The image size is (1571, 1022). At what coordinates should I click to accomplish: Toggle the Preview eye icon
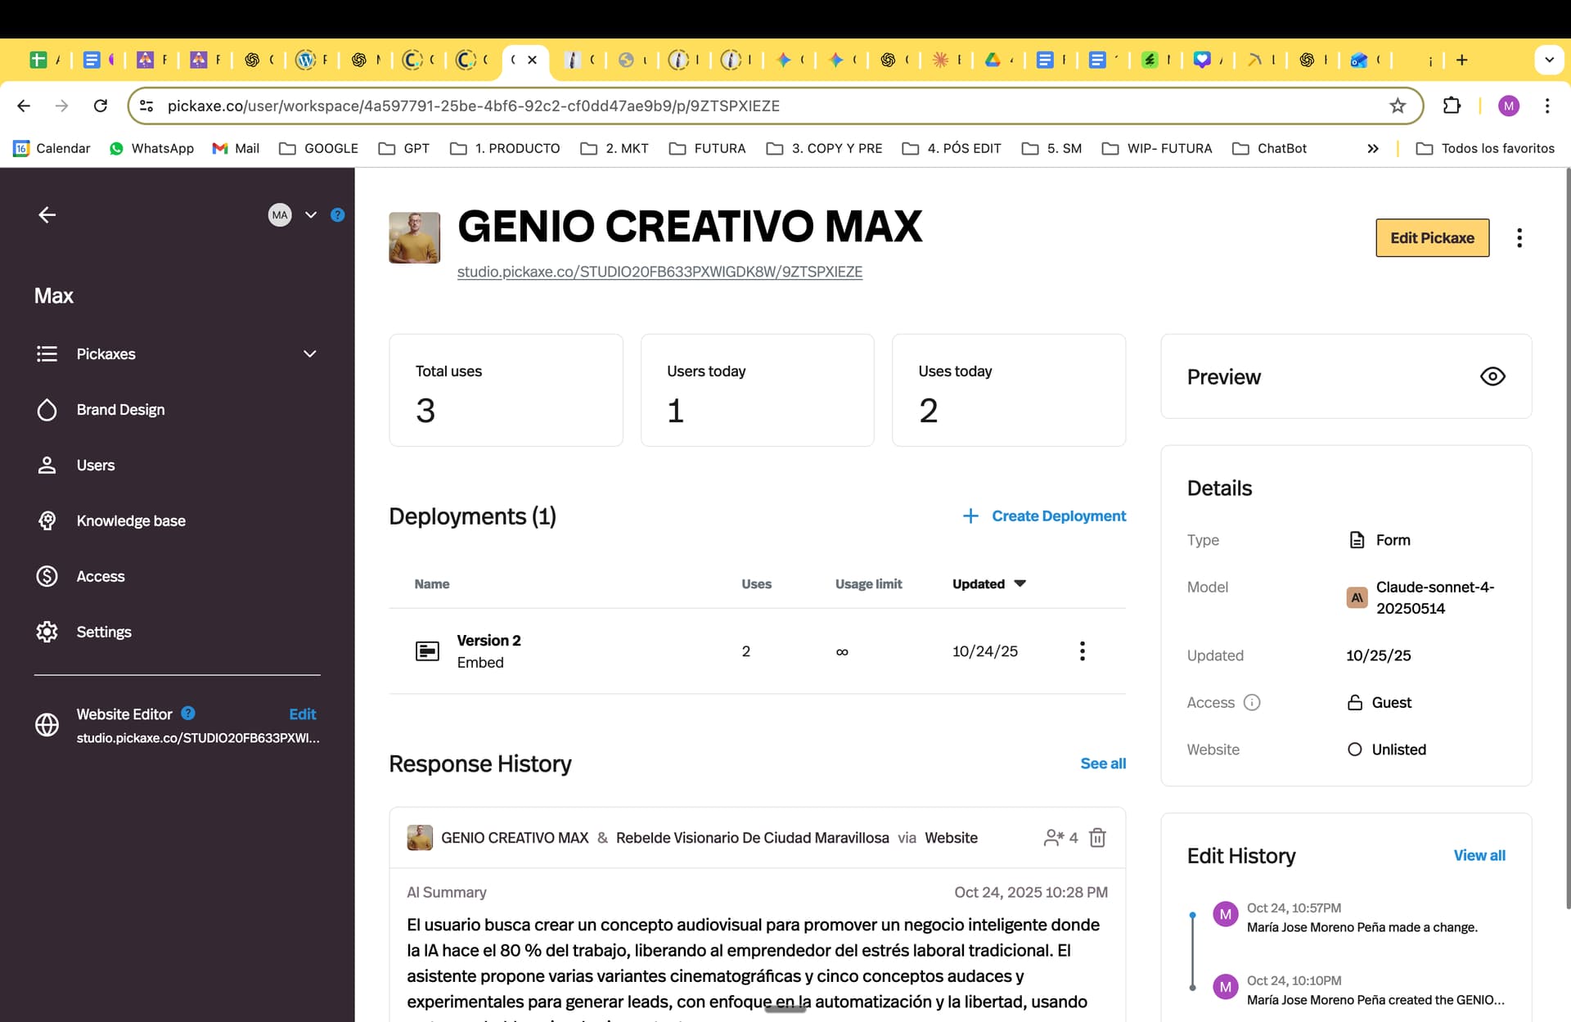[x=1492, y=376]
